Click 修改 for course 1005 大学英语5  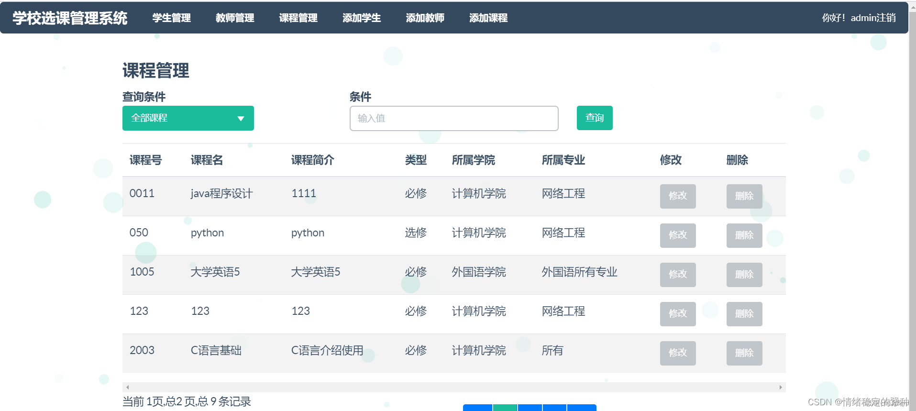[x=678, y=275]
